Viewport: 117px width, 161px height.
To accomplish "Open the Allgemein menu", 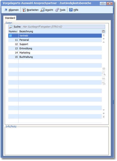I will [x=12, y=10].
